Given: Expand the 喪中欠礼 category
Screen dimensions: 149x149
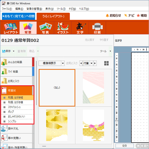Looking at the screenshot, I should [x=16, y=129].
